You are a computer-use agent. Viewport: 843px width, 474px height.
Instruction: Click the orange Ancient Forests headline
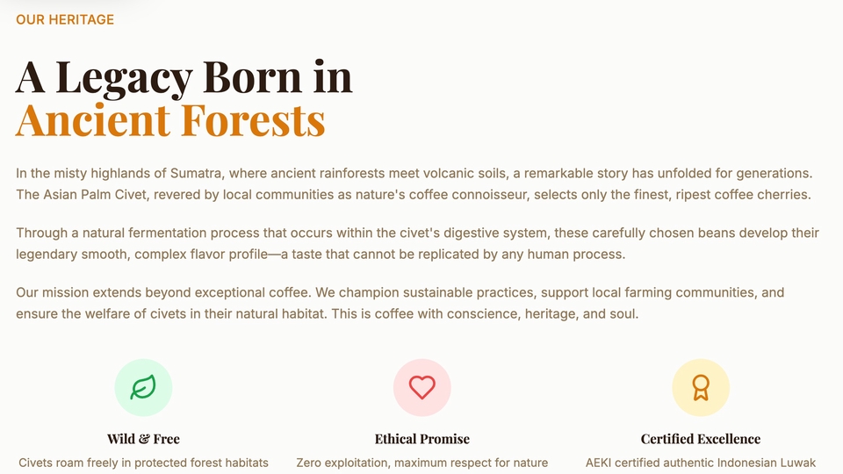pos(170,120)
